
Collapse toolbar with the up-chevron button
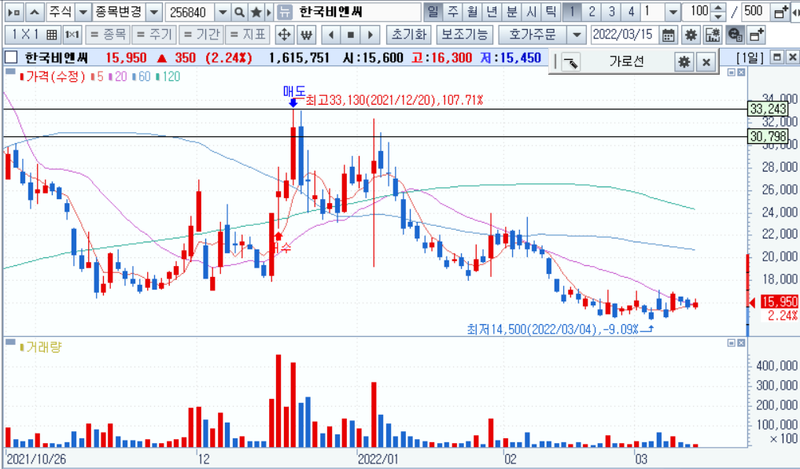(x=35, y=12)
